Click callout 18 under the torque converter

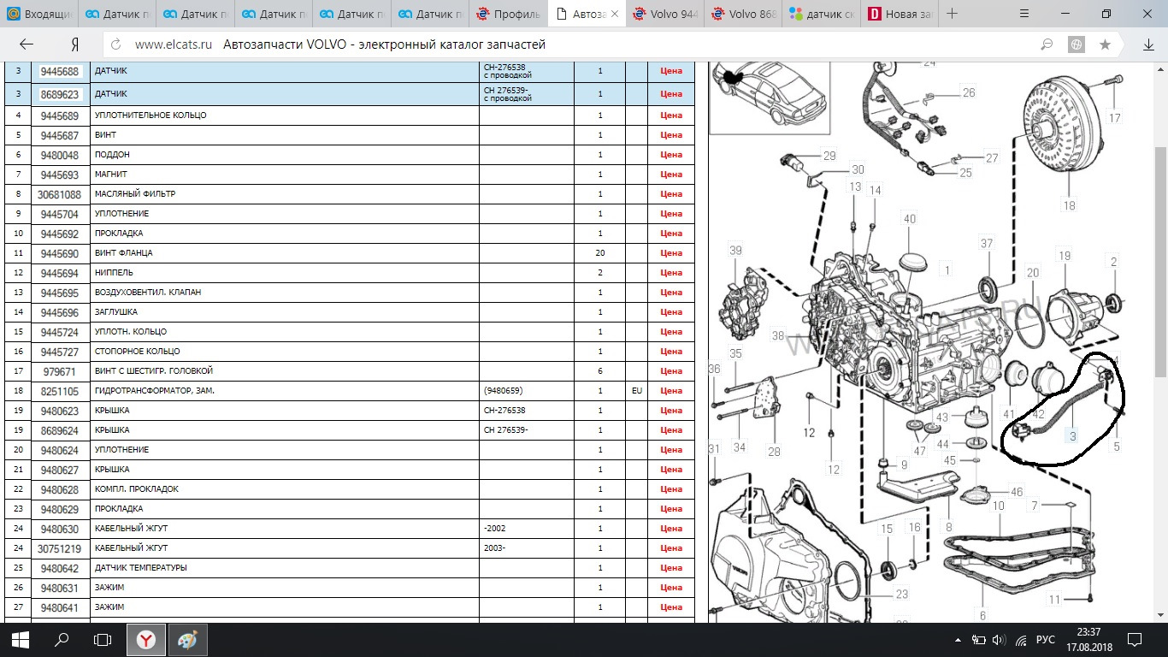pyautogui.click(x=1069, y=205)
